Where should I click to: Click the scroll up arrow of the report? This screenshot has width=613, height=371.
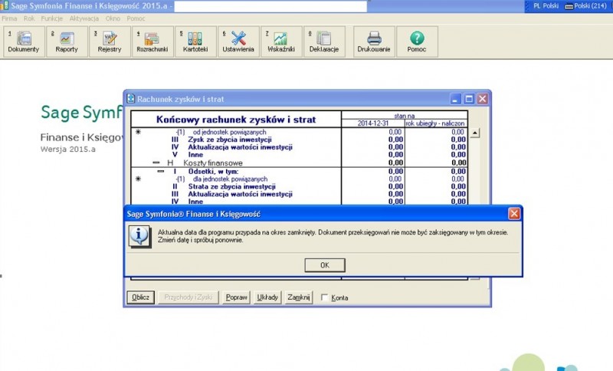click(x=474, y=133)
